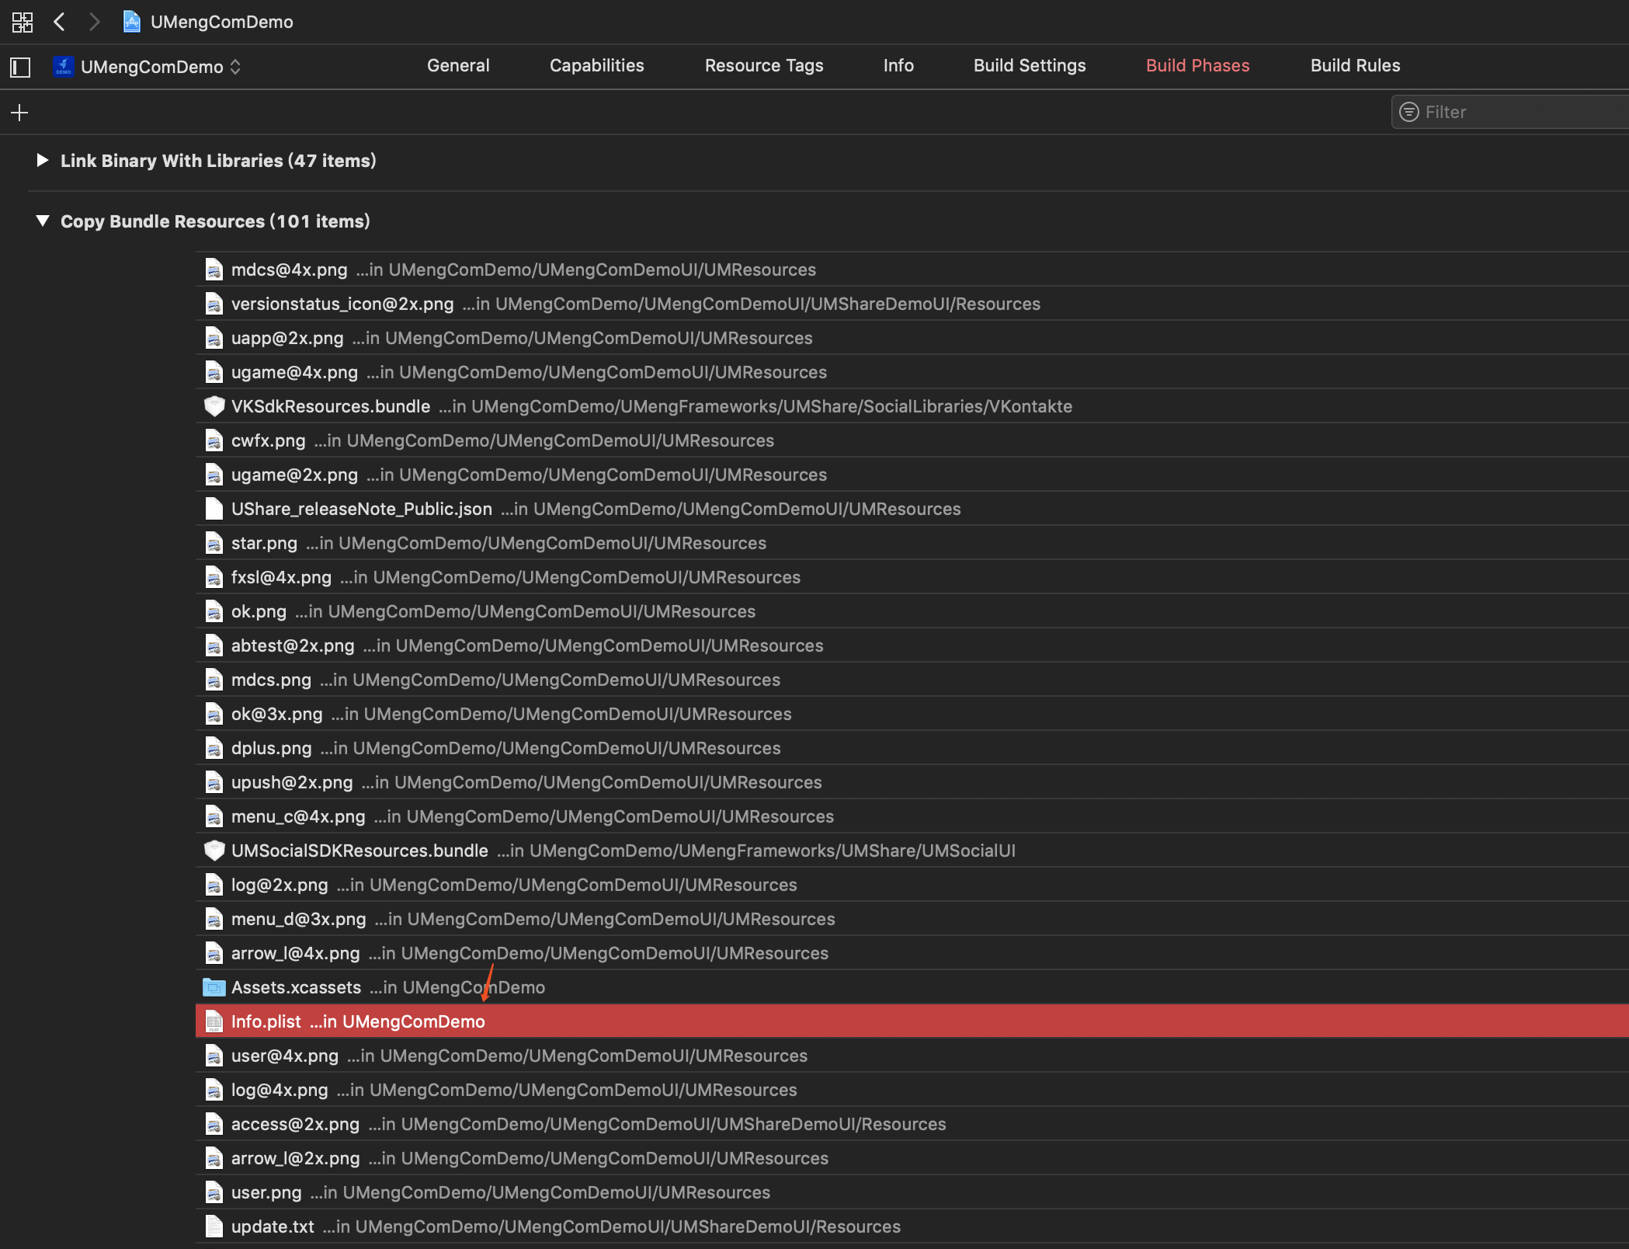Screen dimensions: 1629x1249
Task: Click the filter funnel icon
Action: (x=1408, y=113)
